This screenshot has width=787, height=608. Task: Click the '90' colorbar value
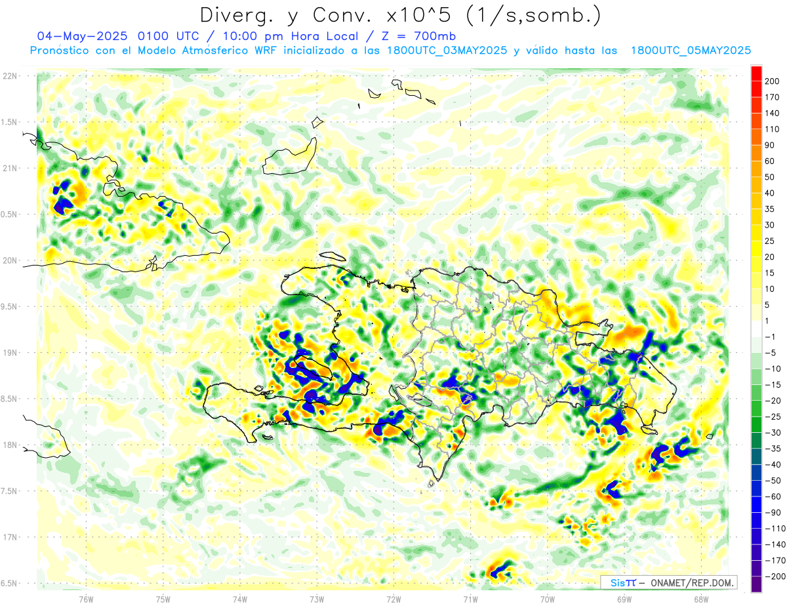(x=771, y=145)
